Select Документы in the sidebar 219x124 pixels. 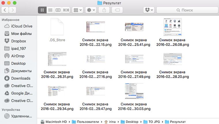(x=21, y=71)
